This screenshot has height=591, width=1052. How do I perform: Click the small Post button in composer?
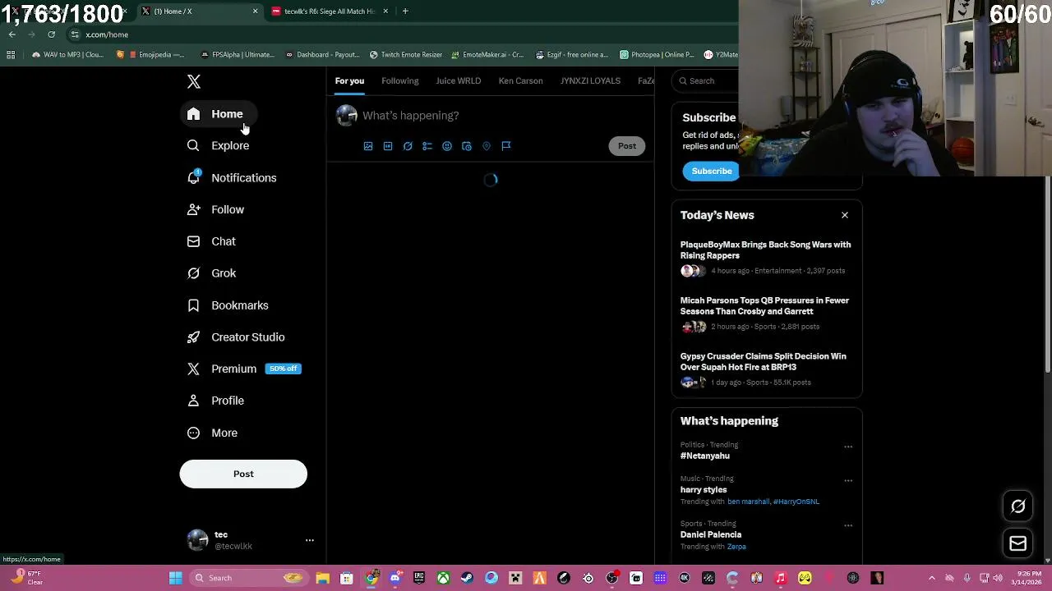point(627,146)
